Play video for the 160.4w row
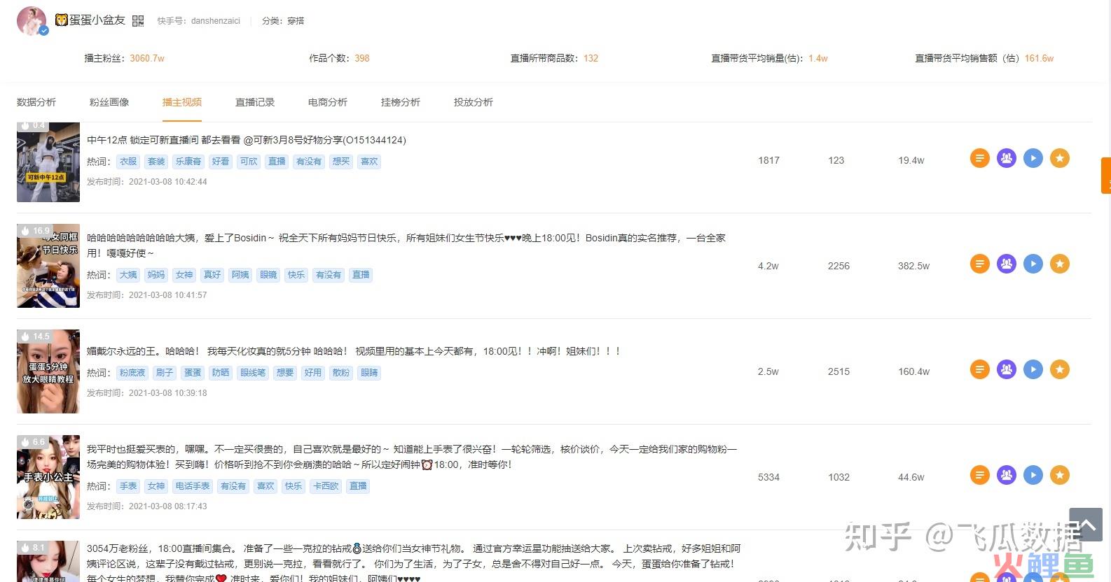Image resolution: width=1111 pixels, height=582 pixels. [x=1033, y=369]
